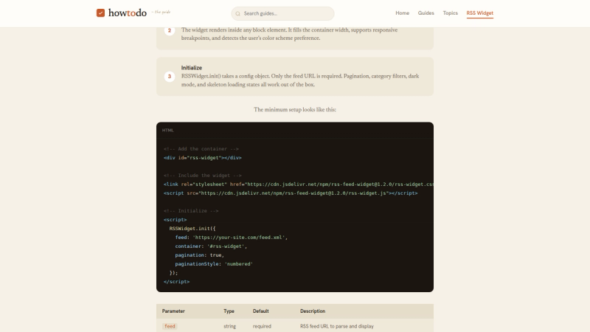Viewport: 590px width, 332px height.
Task: Click the 'Initialize' code comment line
Action: click(191, 211)
